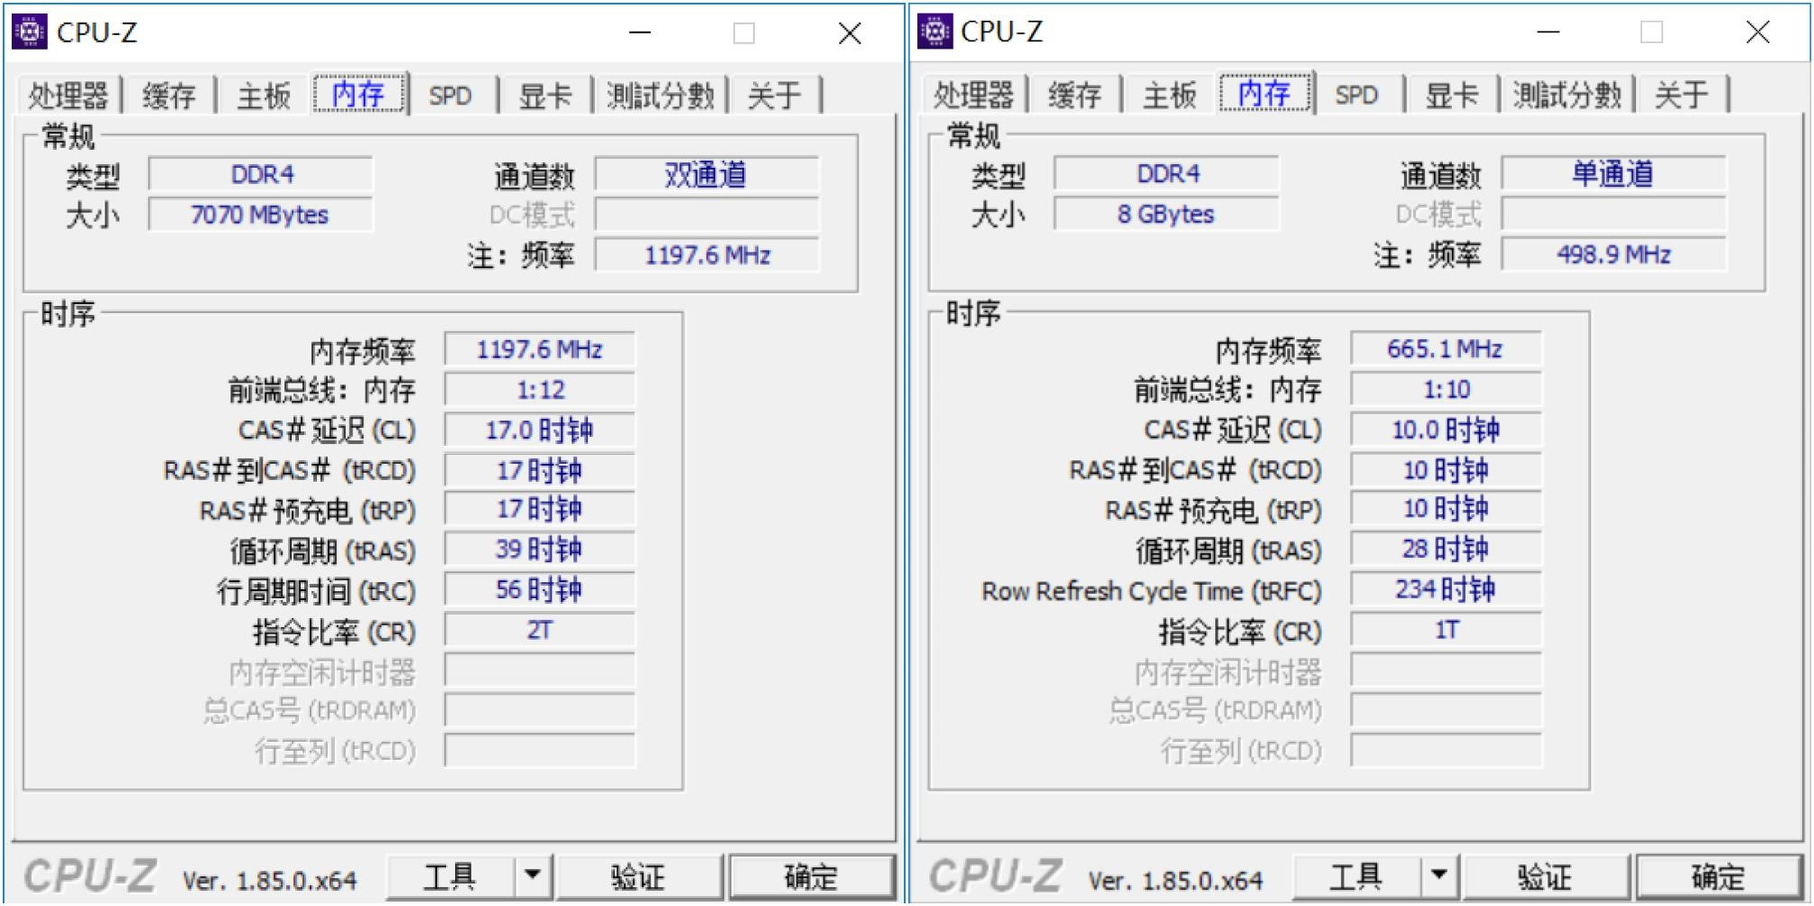Open 主板 tab in right window
1814x906 pixels.
pos(1169,94)
